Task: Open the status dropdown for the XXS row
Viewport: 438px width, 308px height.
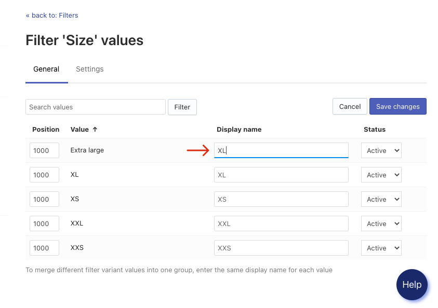Action: point(381,248)
